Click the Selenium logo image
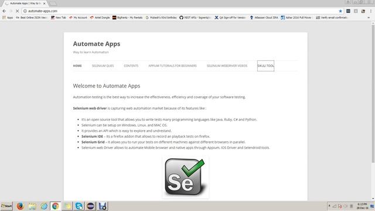375x211 pixels. click(x=185, y=177)
